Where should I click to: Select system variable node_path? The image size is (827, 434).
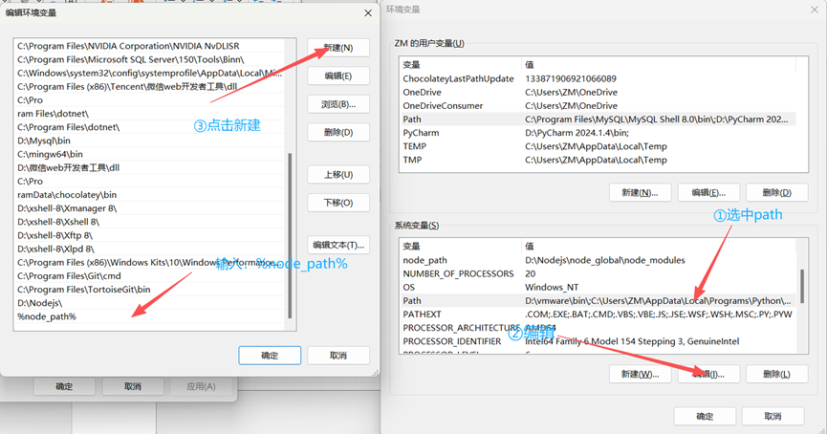coord(598,260)
